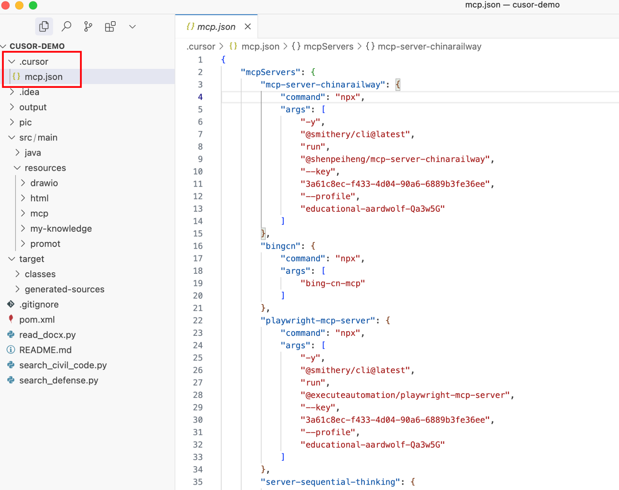Show more activity bar views chevron

[x=132, y=27]
